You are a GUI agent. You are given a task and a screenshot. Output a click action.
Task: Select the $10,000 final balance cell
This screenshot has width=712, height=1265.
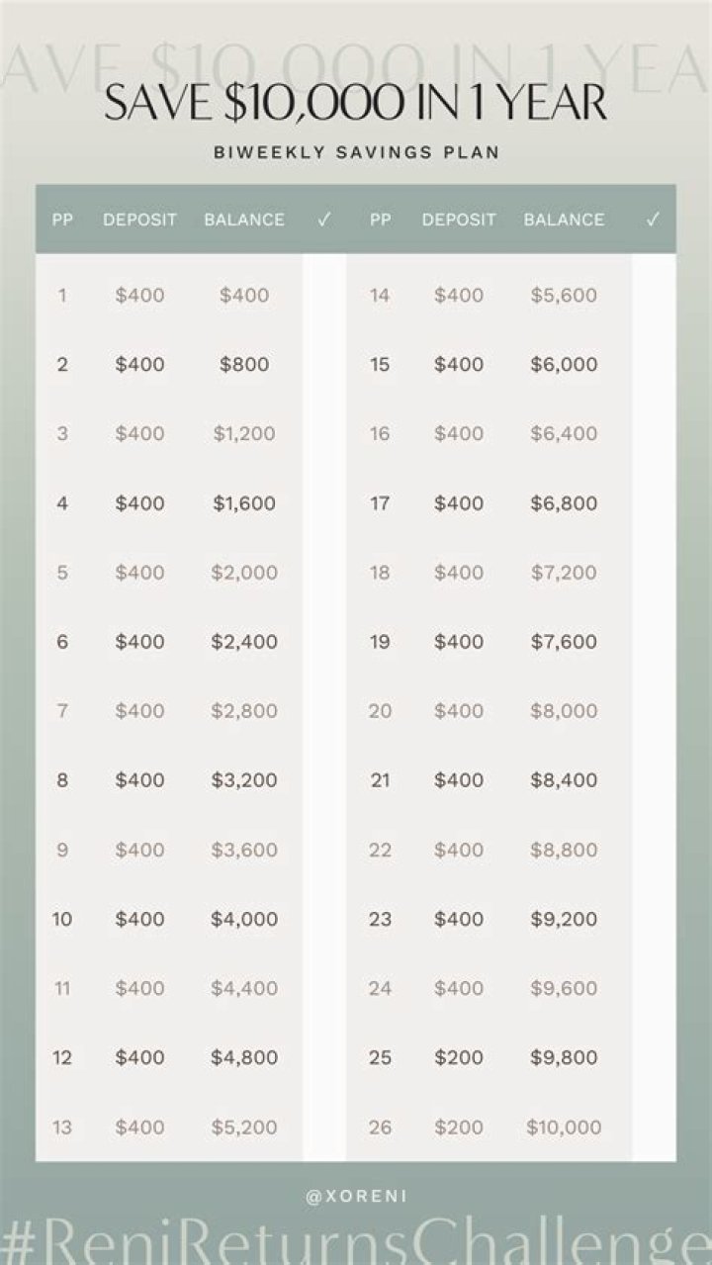coord(564,1127)
